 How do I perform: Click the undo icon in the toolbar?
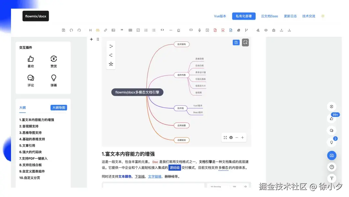71,30
